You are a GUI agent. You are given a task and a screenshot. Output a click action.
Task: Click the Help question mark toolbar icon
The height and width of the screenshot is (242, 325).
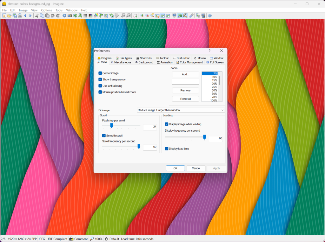point(210,16)
